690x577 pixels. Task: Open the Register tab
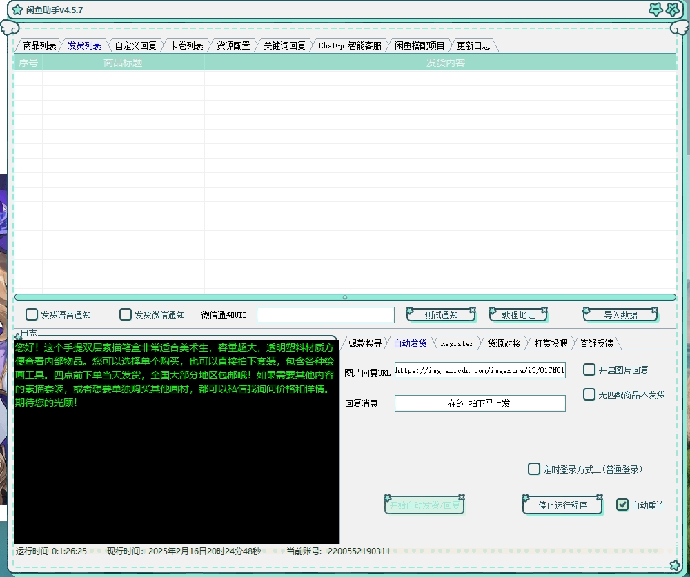tap(457, 343)
